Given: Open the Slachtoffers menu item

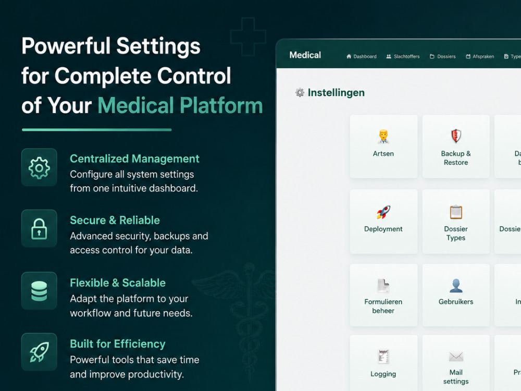Looking at the screenshot, I should tap(403, 56).
